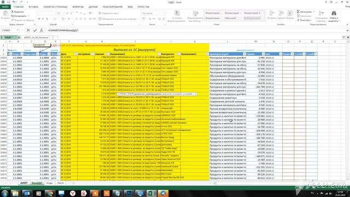350x197 pixels.
Task: Click the Выписка из 1С (выгрузка) title cell
Action: 135,50
